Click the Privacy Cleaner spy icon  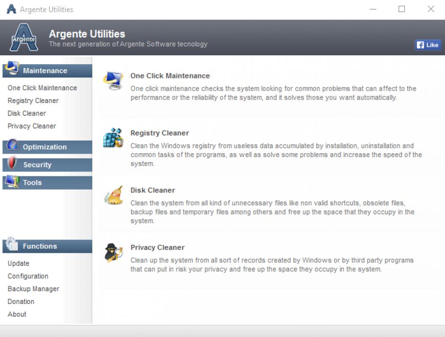click(114, 252)
